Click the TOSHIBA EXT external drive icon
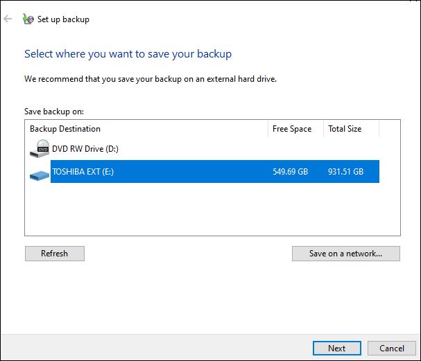 coord(40,175)
